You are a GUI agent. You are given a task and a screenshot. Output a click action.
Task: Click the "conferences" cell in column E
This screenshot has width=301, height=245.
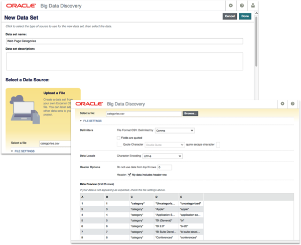click(x=191, y=237)
